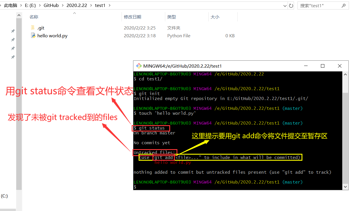Viewport: 351px width, 211px height.
Task: Click the refresh icon beside address bar
Action: tap(291, 5)
